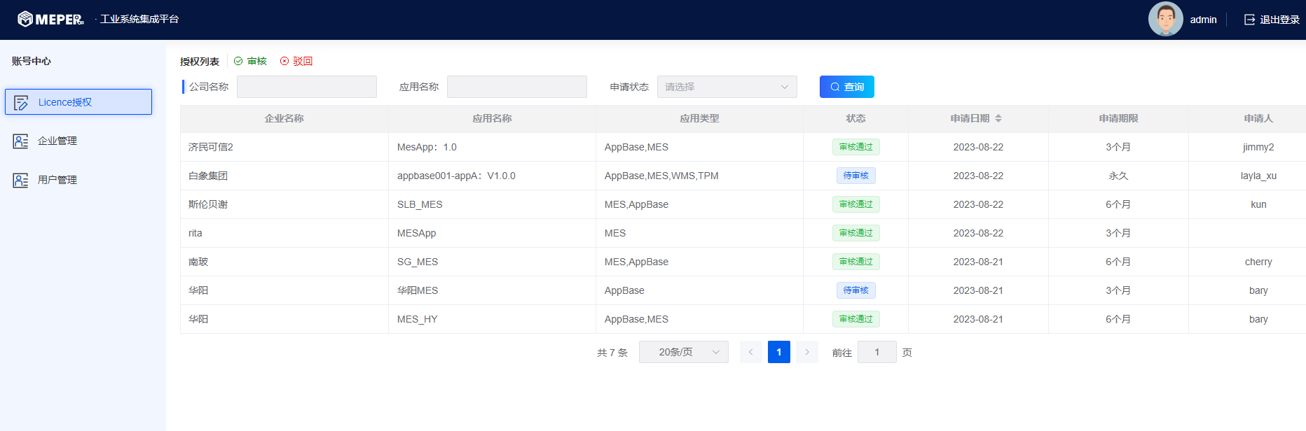Focus the 应用名称 input field

pos(516,87)
